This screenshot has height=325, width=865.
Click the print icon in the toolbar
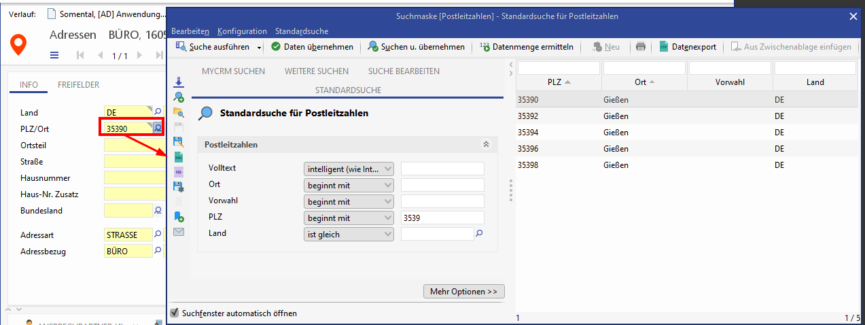tap(640, 47)
